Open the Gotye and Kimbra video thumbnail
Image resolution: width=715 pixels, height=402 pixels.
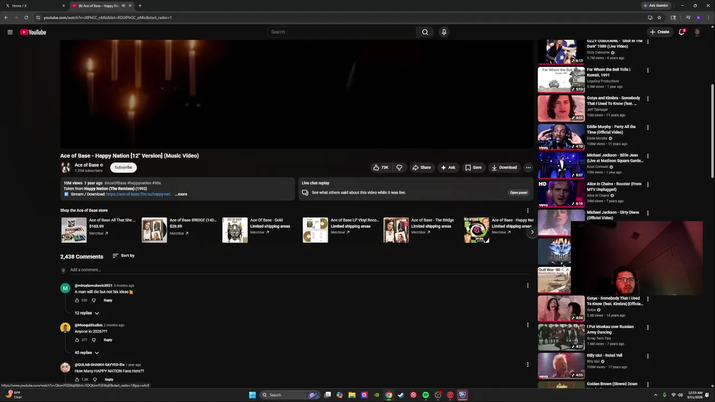click(561, 108)
